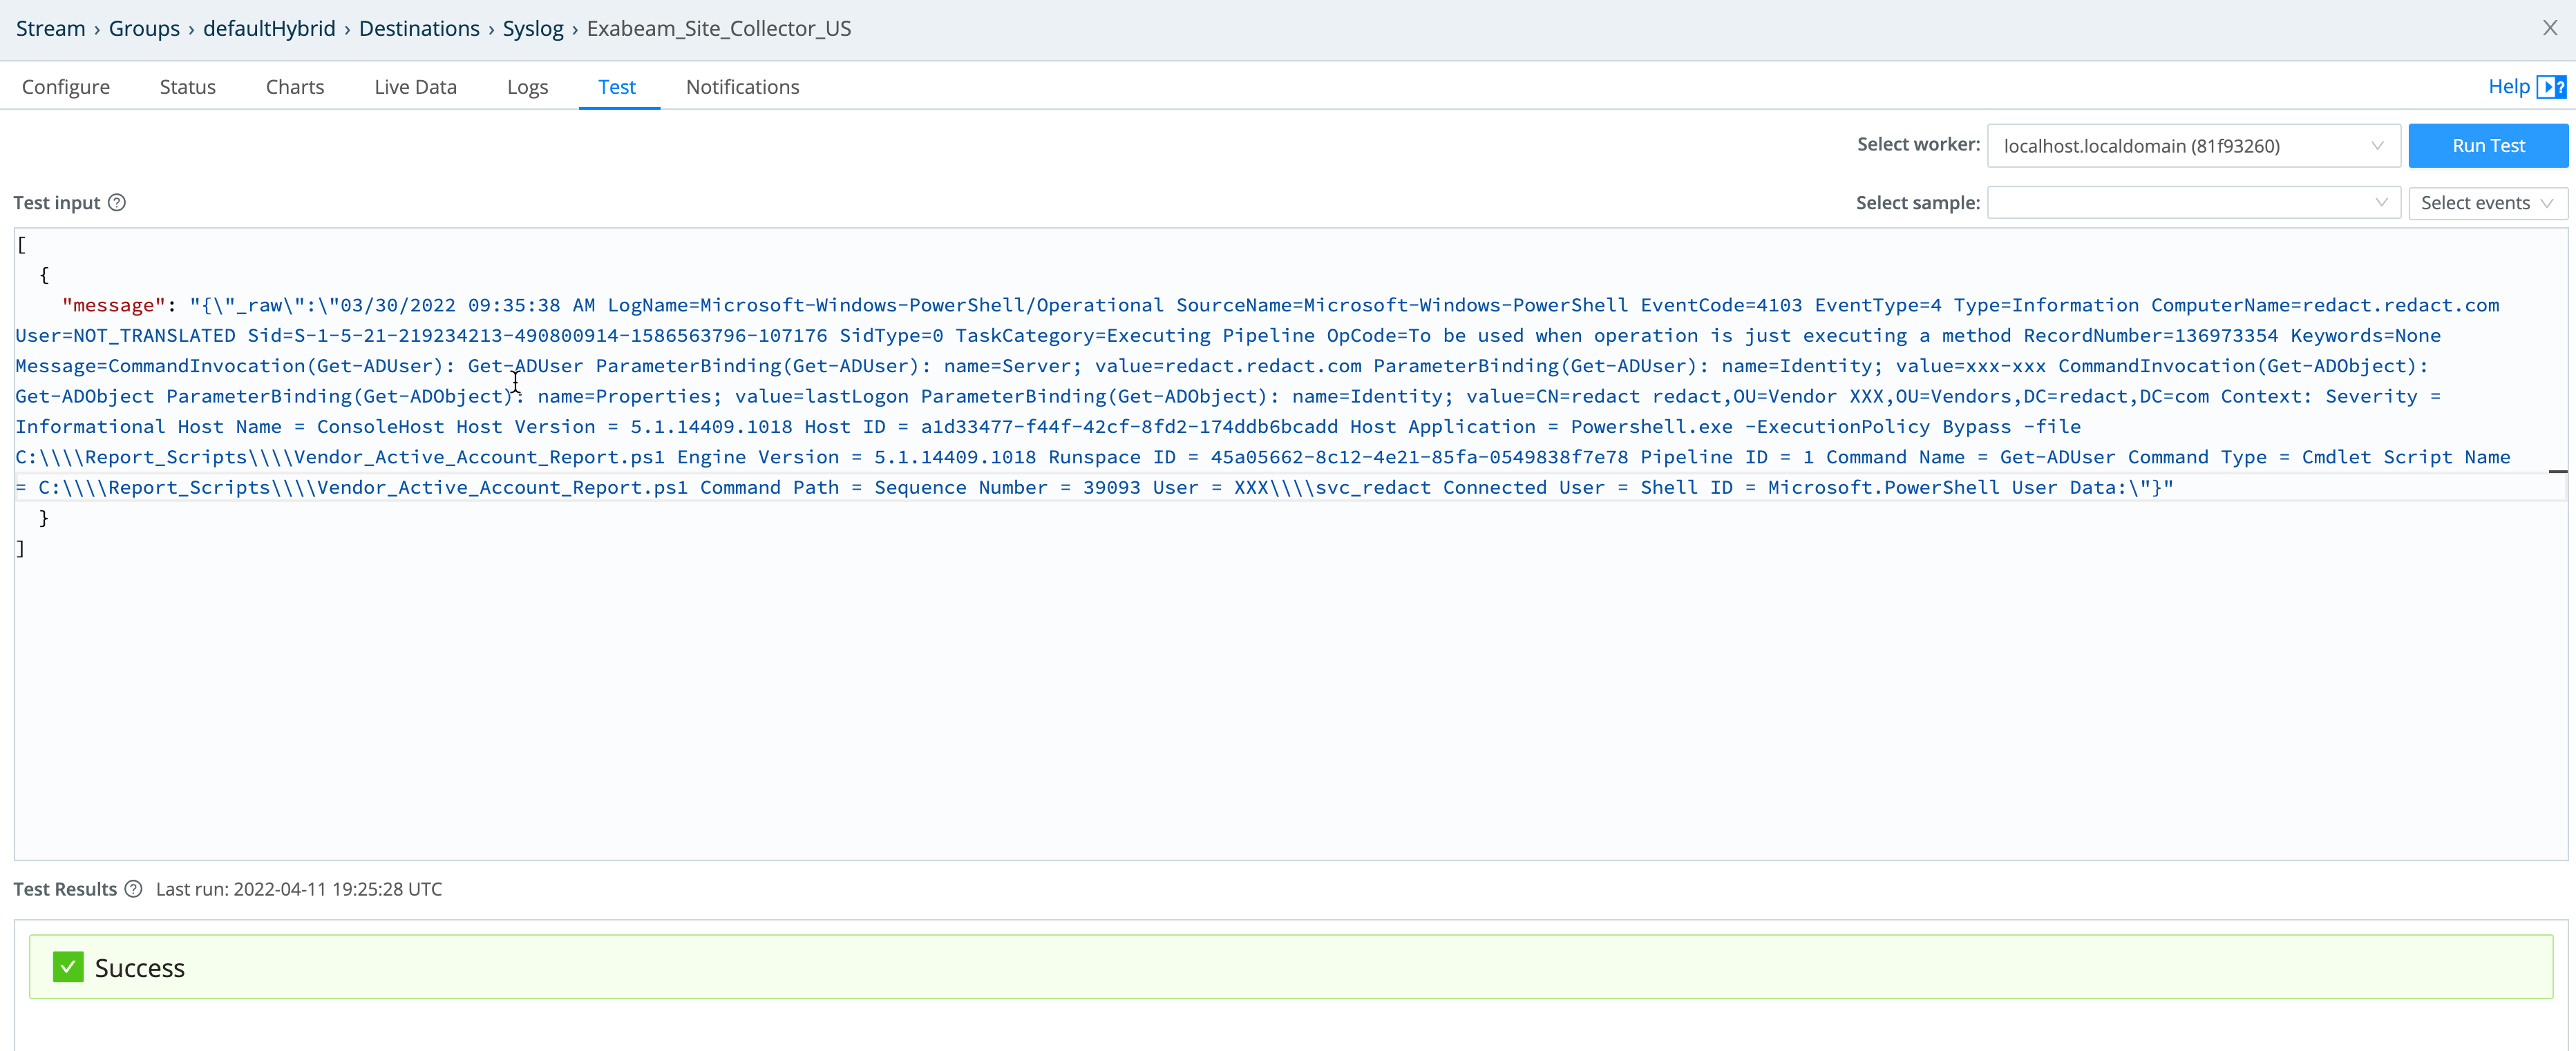Open the Logs tab
Viewport: 2576px width, 1051px height.
click(527, 87)
